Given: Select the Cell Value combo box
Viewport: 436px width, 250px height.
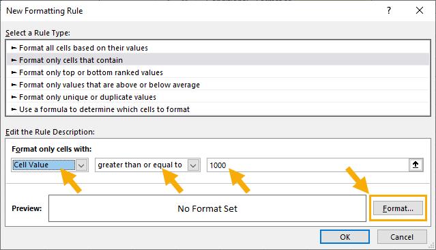Looking at the screenshot, I should point(50,165).
